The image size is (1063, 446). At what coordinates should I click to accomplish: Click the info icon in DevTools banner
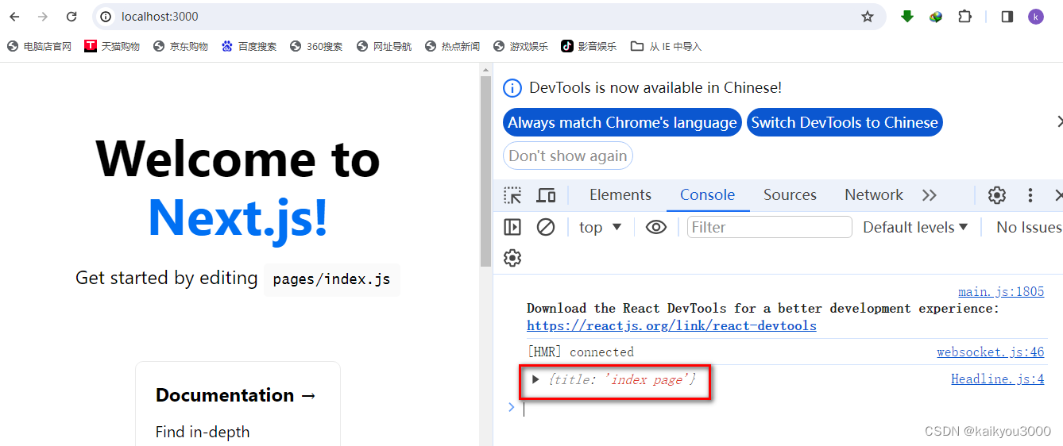click(x=513, y=88)
